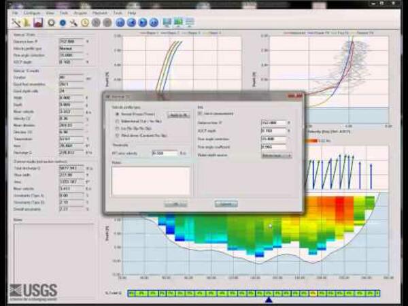Click the Distance from IP input field in dialog
This screenshot has width=408, height=306.
point(273,123)
